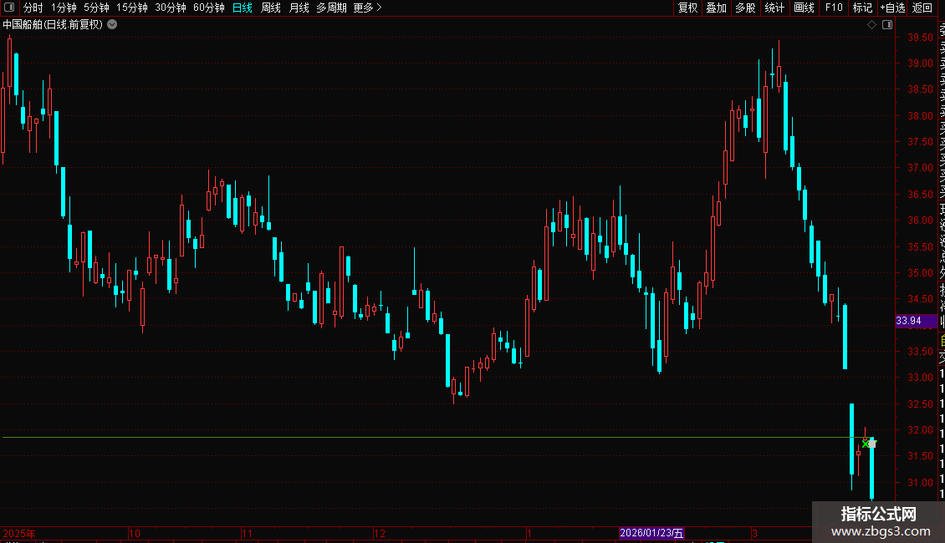Viewport: 945px width, 543px height.
Task: Select the 30分钟 period tab
Action: (x=171, y=8)
